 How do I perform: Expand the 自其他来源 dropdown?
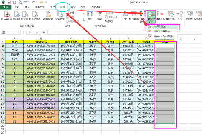(35, 22)
